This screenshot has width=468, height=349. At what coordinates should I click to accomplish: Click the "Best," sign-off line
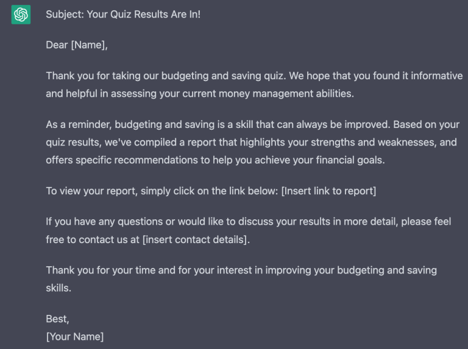(58, 319)
